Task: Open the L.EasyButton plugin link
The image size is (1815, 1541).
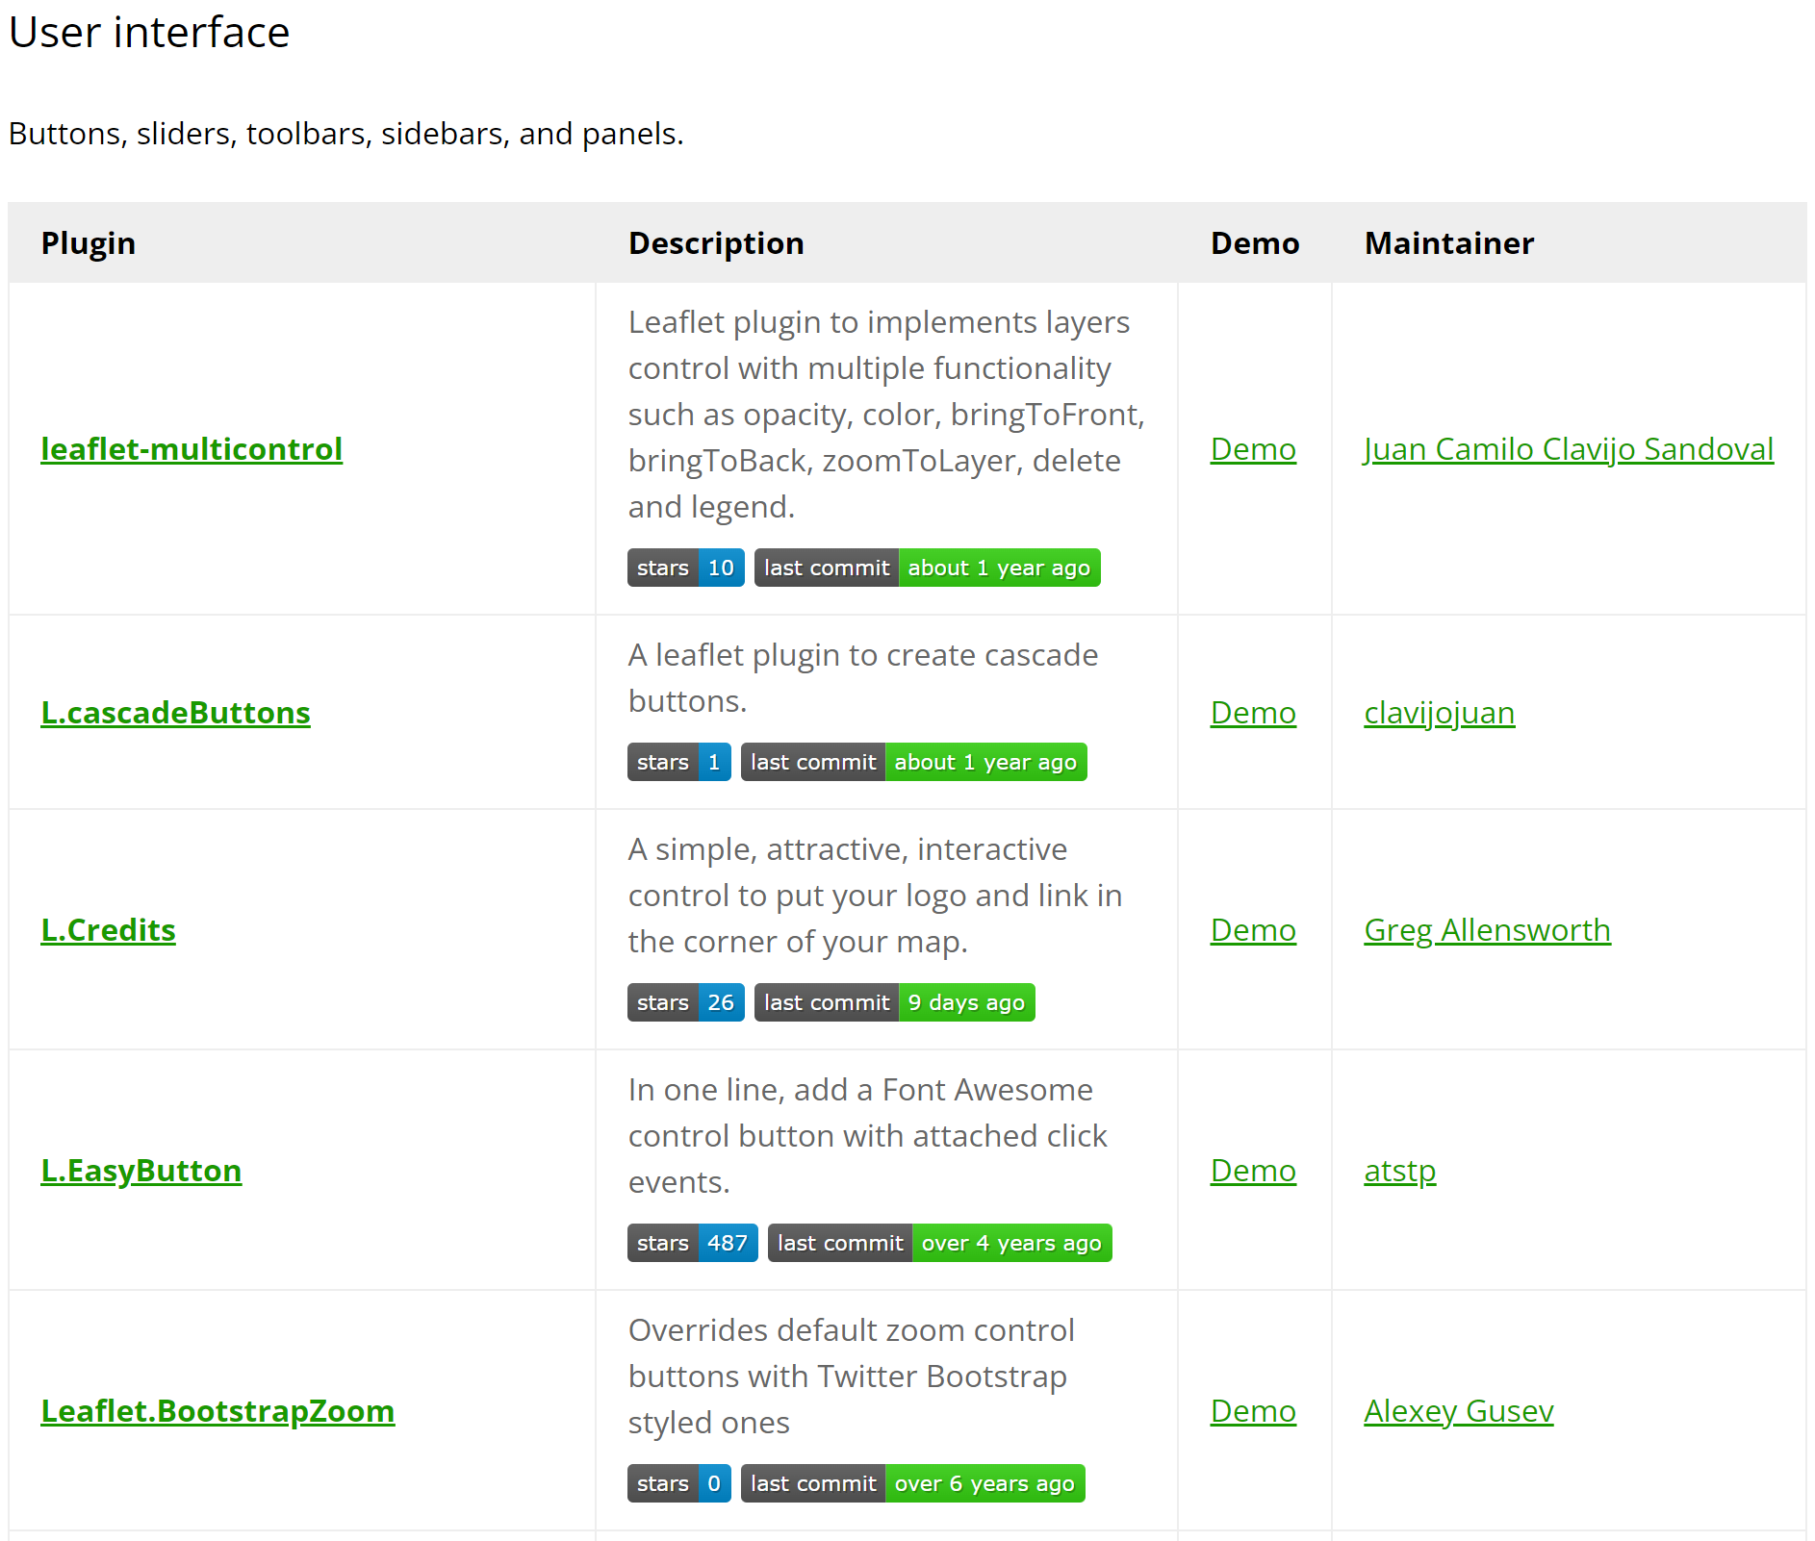Action: pyautogui.click(x=141, y=1171)
